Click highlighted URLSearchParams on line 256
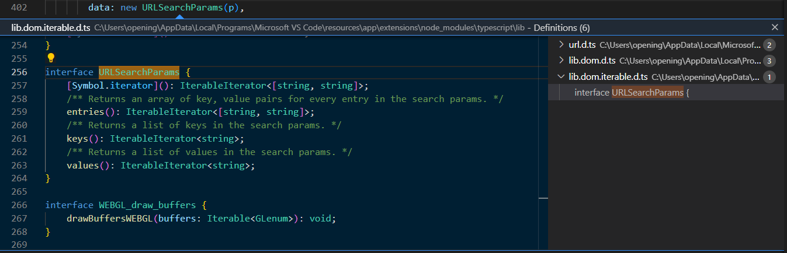 pyautogui.click(x=139, y=72)
